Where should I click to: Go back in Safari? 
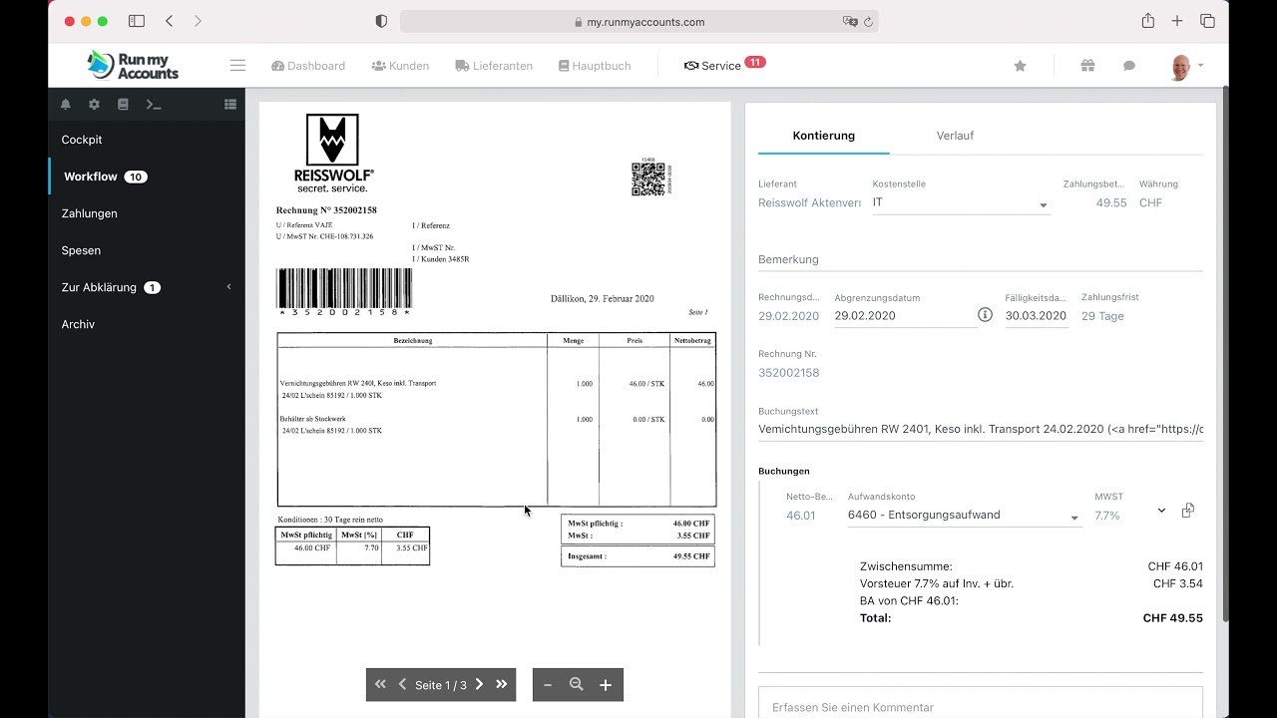169,21
